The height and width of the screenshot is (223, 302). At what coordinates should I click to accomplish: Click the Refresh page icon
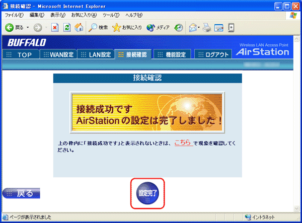(67, 28)
